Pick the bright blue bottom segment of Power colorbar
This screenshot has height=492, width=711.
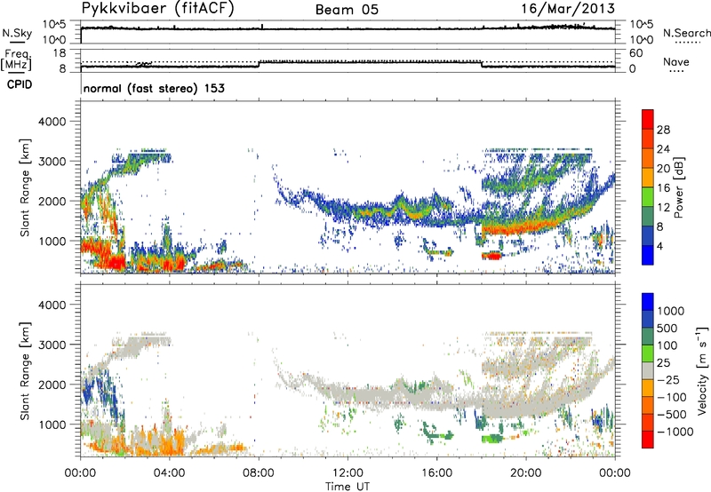pyautogui.click(x=648, y=255)
